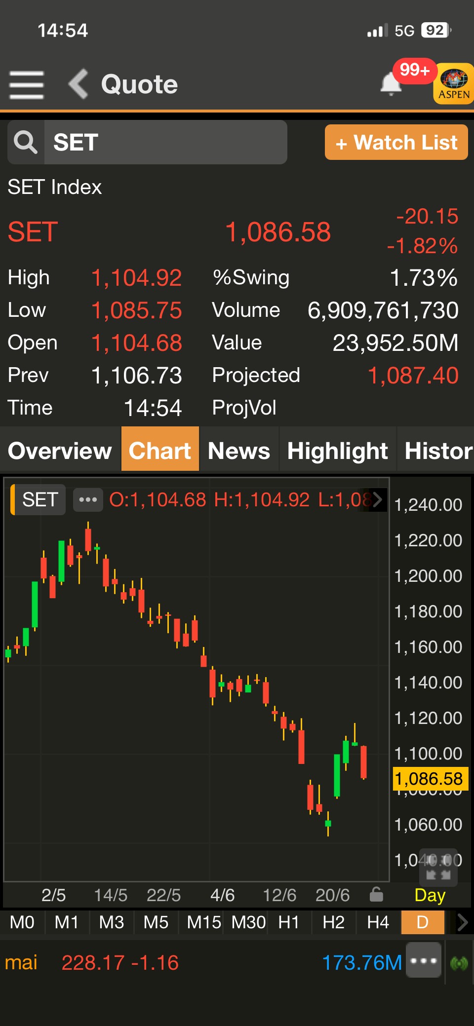Expand the OHLC info line arrow
474x1026 pixels.
(378, 499)
